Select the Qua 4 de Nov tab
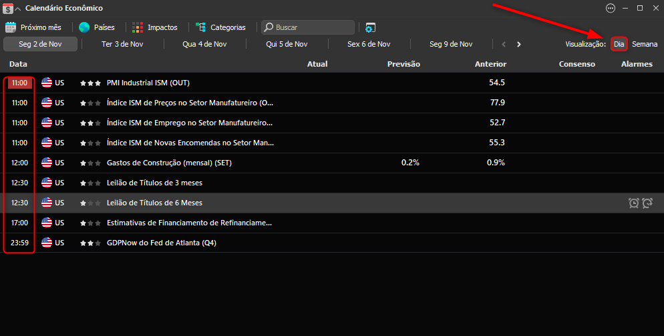The height and width of the screenshot is (336, 664). coord(204,44)
